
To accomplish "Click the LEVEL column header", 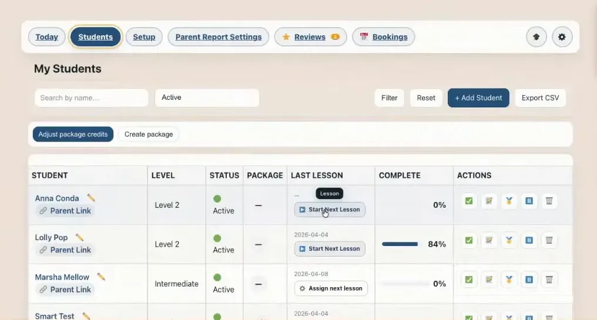I will point(163,176).
